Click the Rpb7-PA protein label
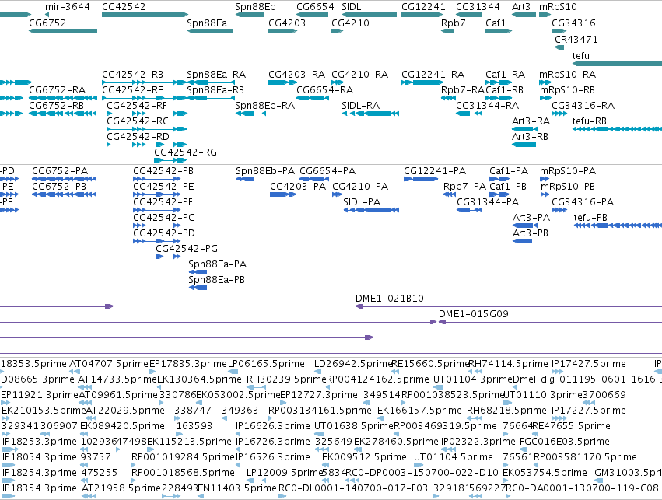Screen dimensions: 662x500 pyautogui.click(x=465, y=187)
